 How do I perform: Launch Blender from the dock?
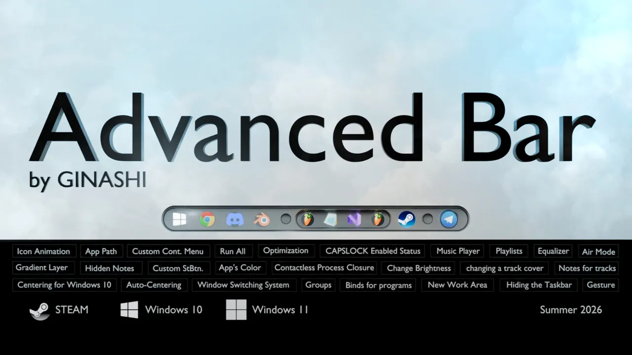[262, 219]
